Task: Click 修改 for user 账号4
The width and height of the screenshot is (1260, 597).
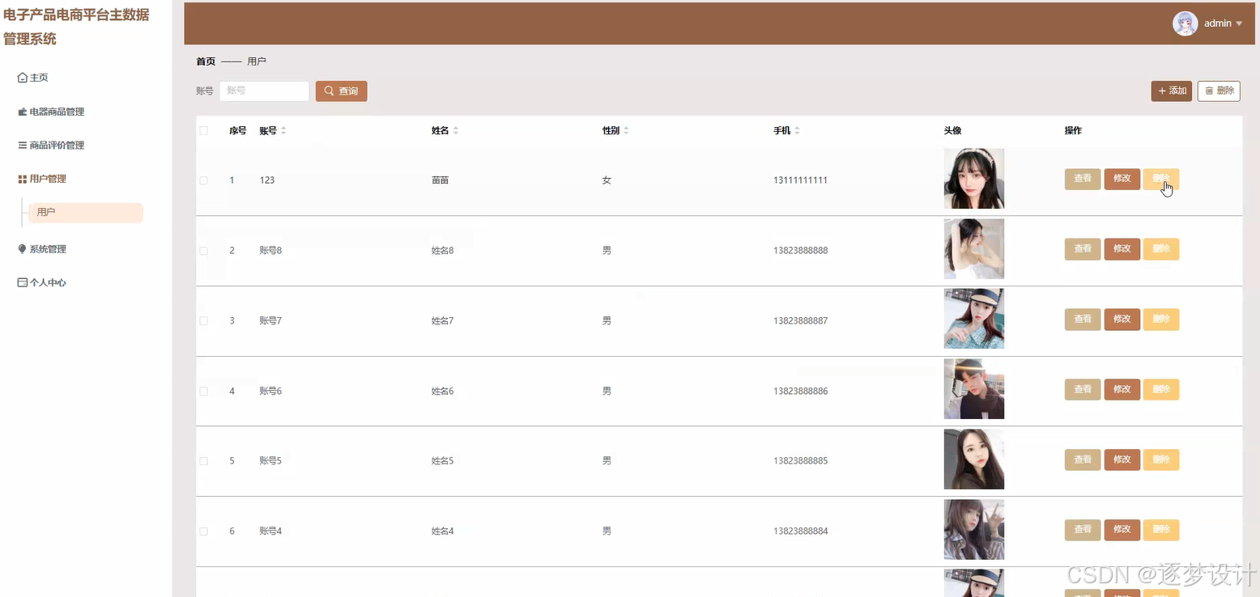Action: tap(1122, 530)
